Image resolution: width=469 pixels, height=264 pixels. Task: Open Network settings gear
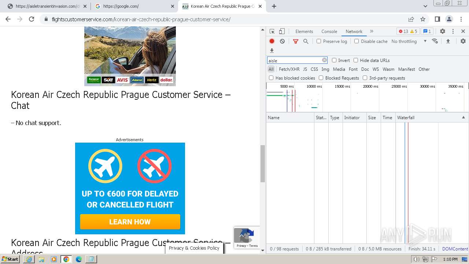pyautogui.click(x=463, y=41)
